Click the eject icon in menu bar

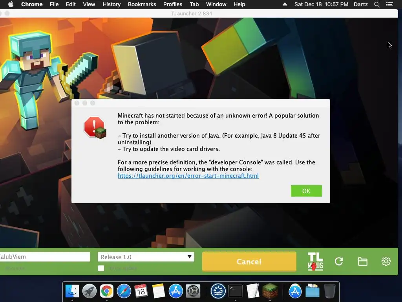[x=285, y=4]
